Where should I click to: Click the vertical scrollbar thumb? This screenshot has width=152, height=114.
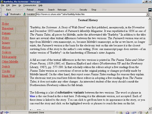pyautogui.click(x=150, y=32)
